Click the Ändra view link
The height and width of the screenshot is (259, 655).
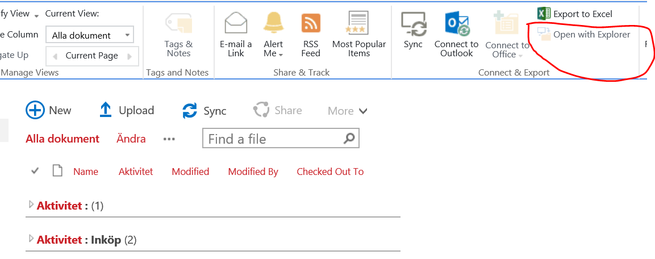click(131, 139)
